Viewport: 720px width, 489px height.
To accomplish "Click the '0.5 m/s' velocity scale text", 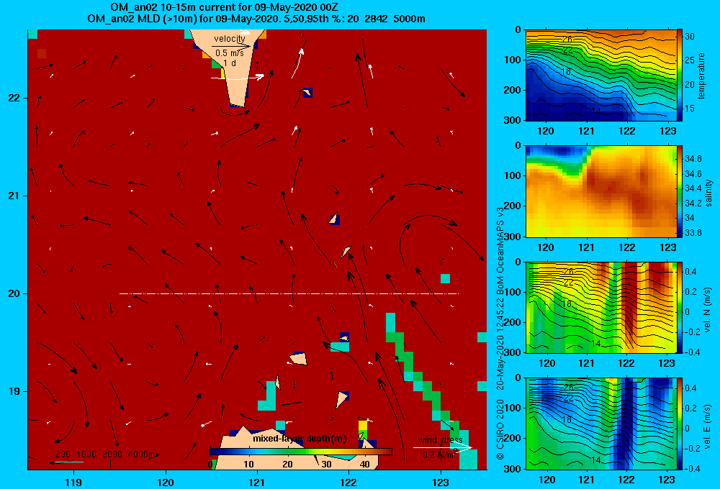I will (230, 53).
